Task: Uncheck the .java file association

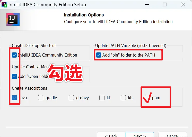Action: coord(14,98)
